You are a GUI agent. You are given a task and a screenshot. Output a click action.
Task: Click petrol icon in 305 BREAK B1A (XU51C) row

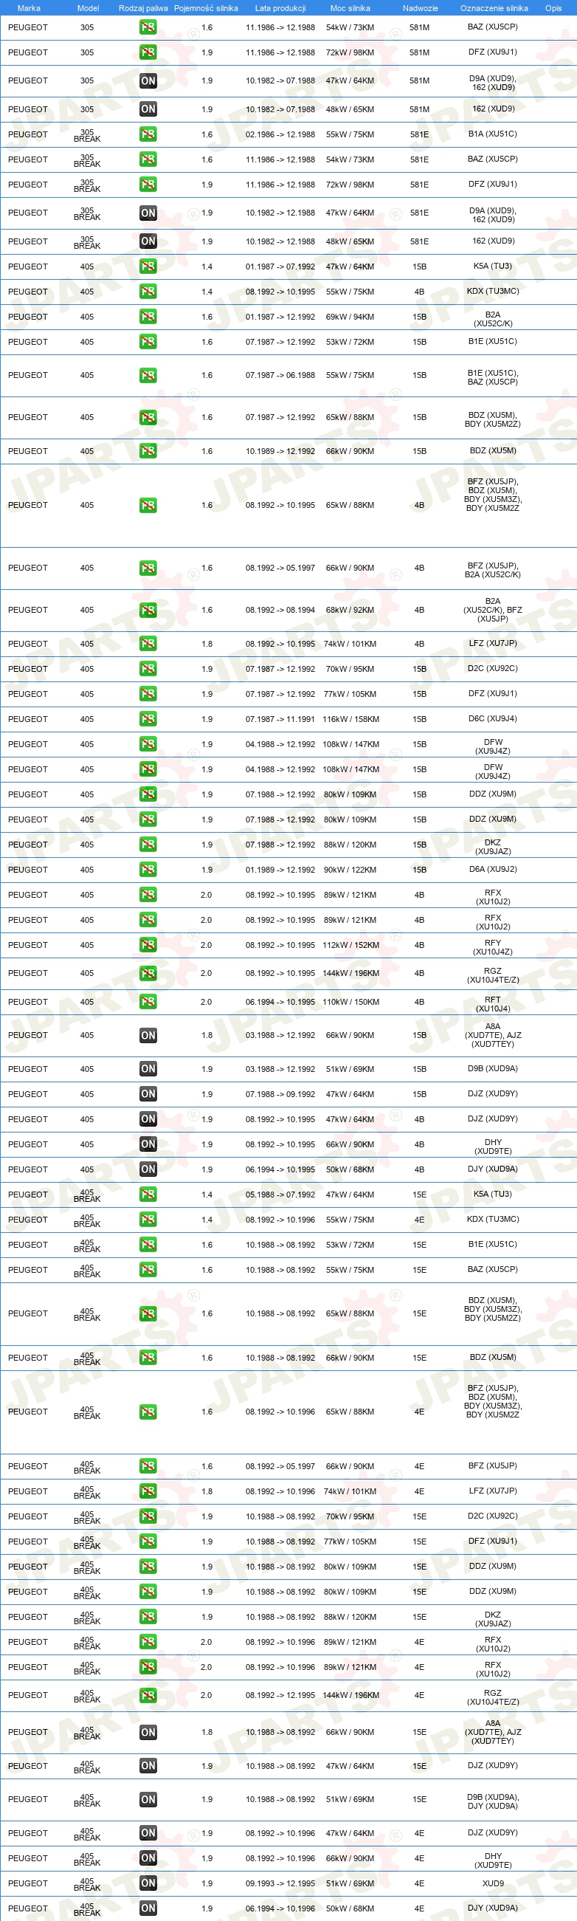[x=148, y=135]
